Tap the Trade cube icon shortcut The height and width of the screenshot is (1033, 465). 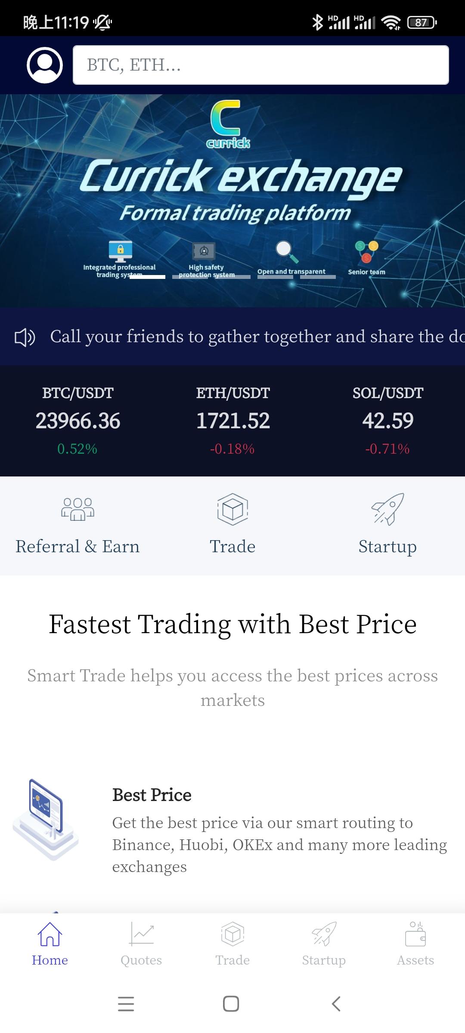coord(232,509)
